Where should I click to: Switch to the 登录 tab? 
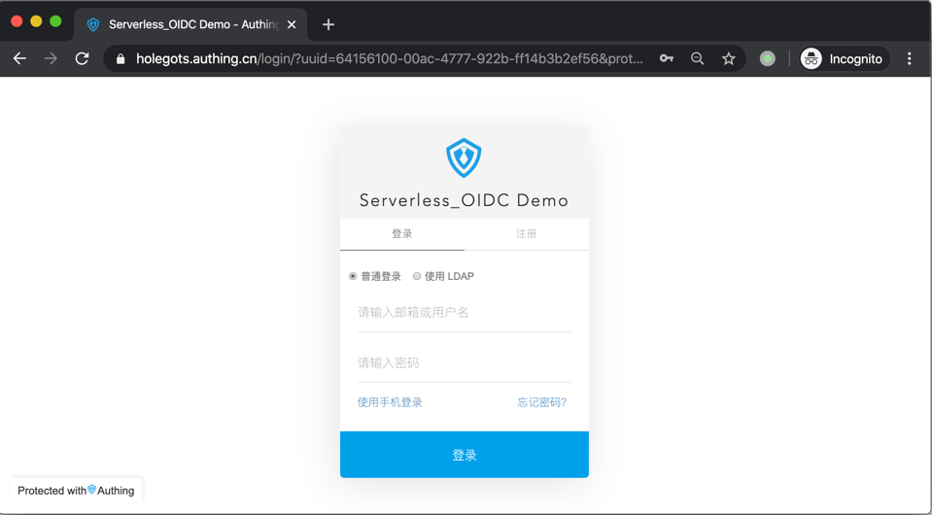tap(402, 234)
